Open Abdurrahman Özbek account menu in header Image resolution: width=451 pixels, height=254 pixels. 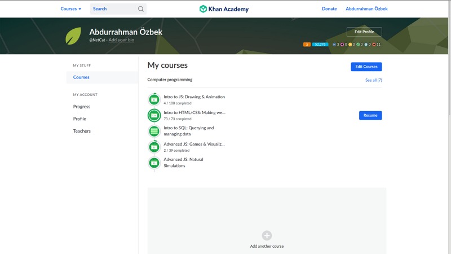click(x=366, y=9)
